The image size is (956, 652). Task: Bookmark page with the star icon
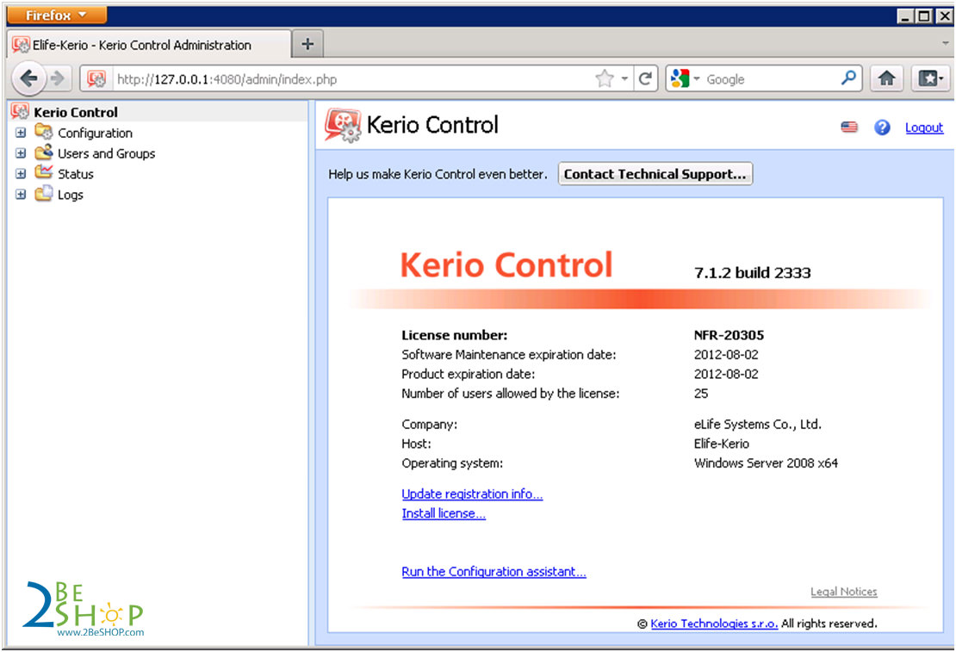[605, 78]
